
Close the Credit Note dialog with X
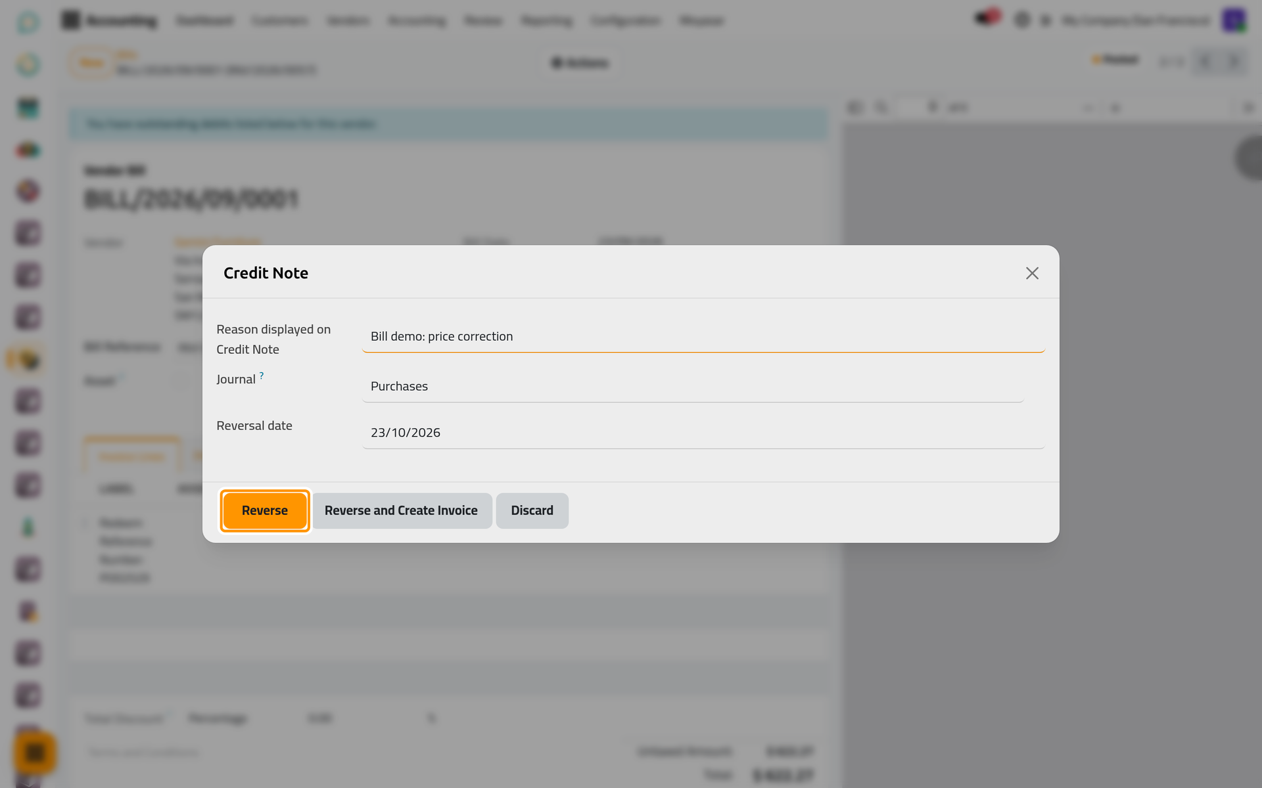click(1032, 273)
